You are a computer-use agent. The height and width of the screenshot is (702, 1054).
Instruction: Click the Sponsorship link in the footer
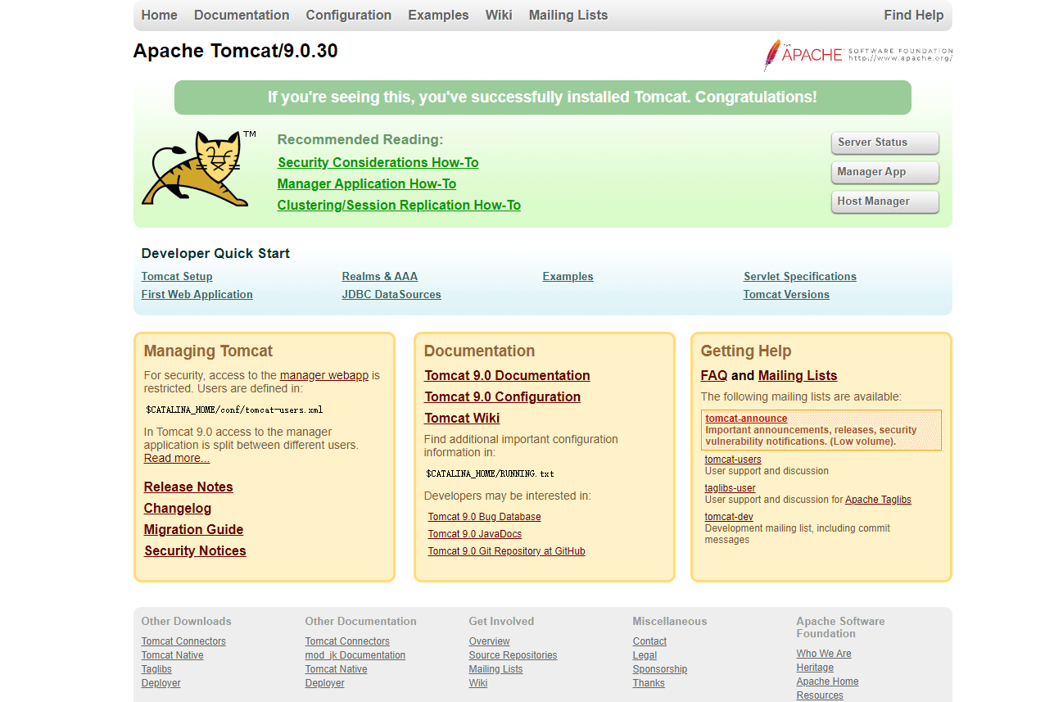tap(659, 669)
